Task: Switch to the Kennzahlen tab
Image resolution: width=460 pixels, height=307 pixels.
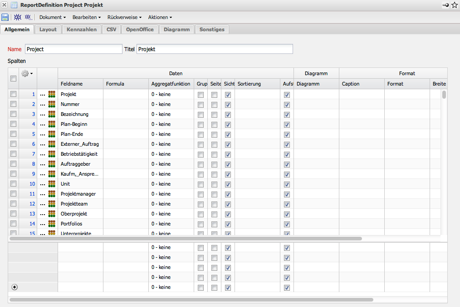Action: pos(82,29)
